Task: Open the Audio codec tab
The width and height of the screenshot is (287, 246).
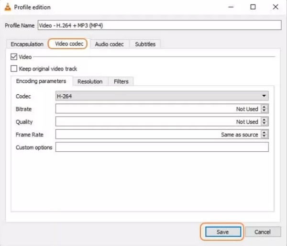Action: tap(109, 44)
